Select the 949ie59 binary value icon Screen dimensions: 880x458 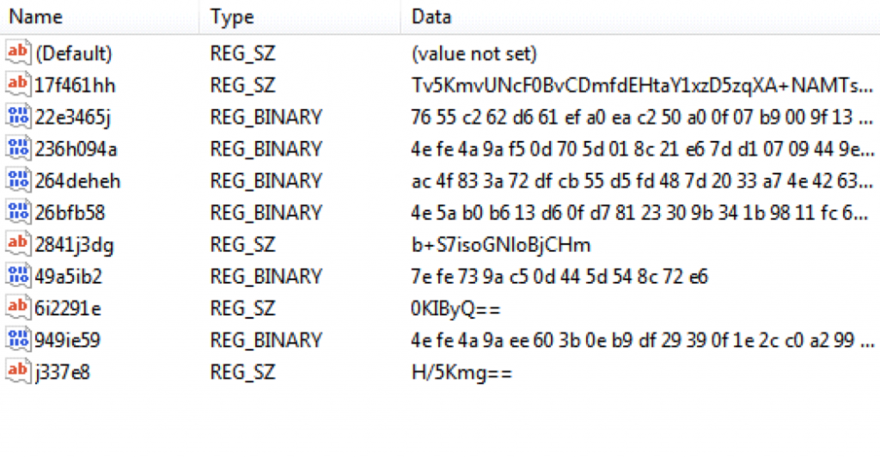[17, 339]
